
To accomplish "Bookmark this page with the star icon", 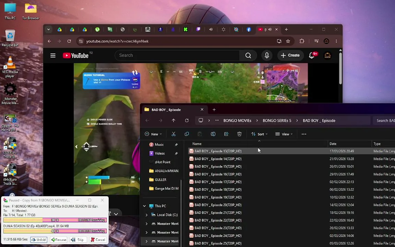I will click(288, 41).
